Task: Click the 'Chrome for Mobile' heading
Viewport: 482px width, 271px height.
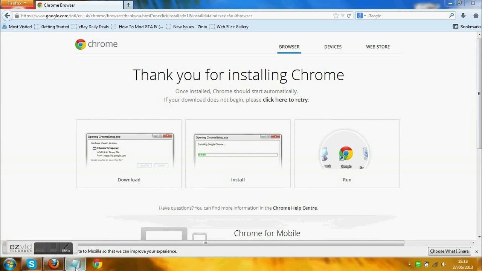Action: (x=267, y=233)
